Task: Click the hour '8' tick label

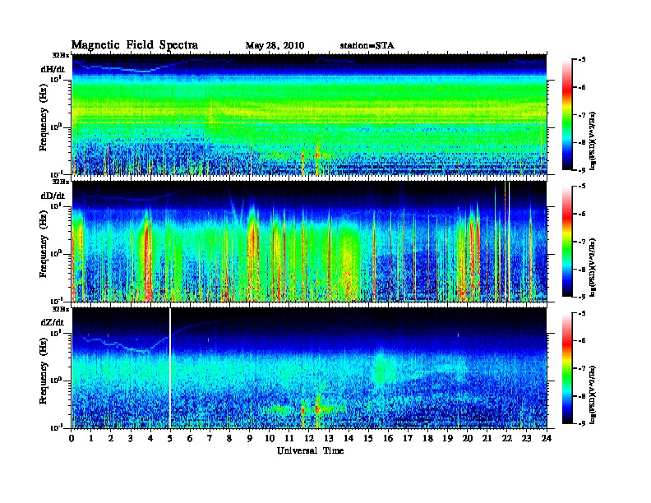Action: tap(229, 439)
